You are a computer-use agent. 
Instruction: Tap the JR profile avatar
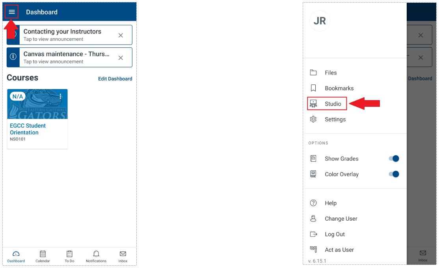tap(320, 21)
